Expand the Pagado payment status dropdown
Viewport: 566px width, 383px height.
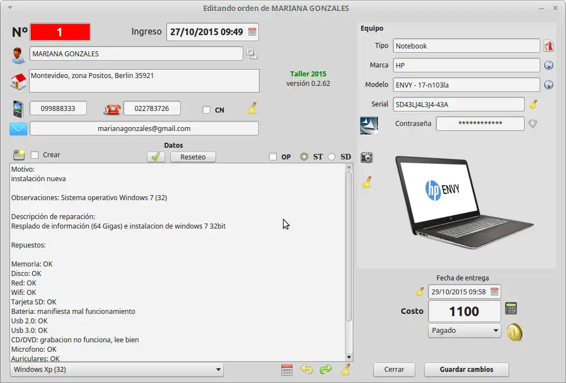[x=464, y=331]
